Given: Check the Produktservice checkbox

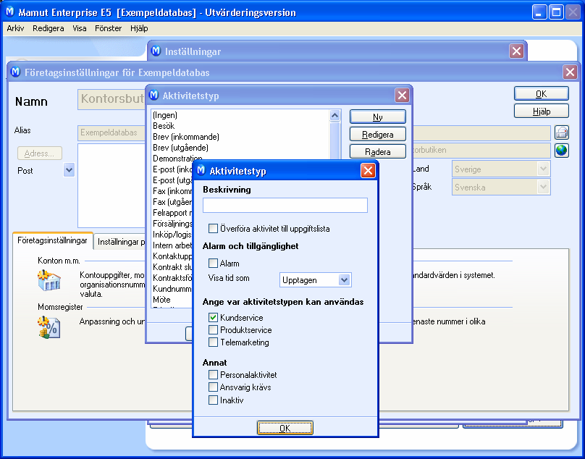Looking at the screenshot, I should coord(213,330).
